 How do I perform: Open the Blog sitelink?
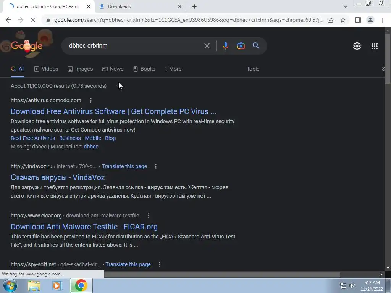point(110,138)
